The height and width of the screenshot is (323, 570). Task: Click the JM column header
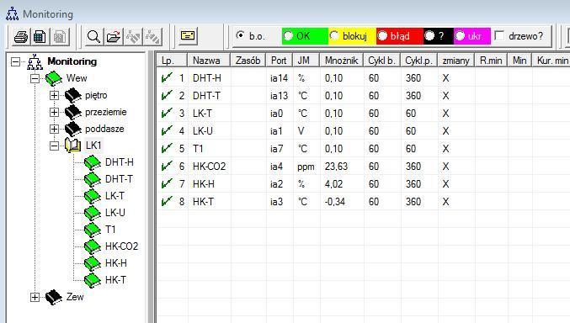[x=306, y=61]
